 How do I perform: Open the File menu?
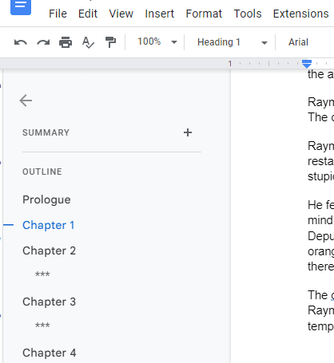58,14
